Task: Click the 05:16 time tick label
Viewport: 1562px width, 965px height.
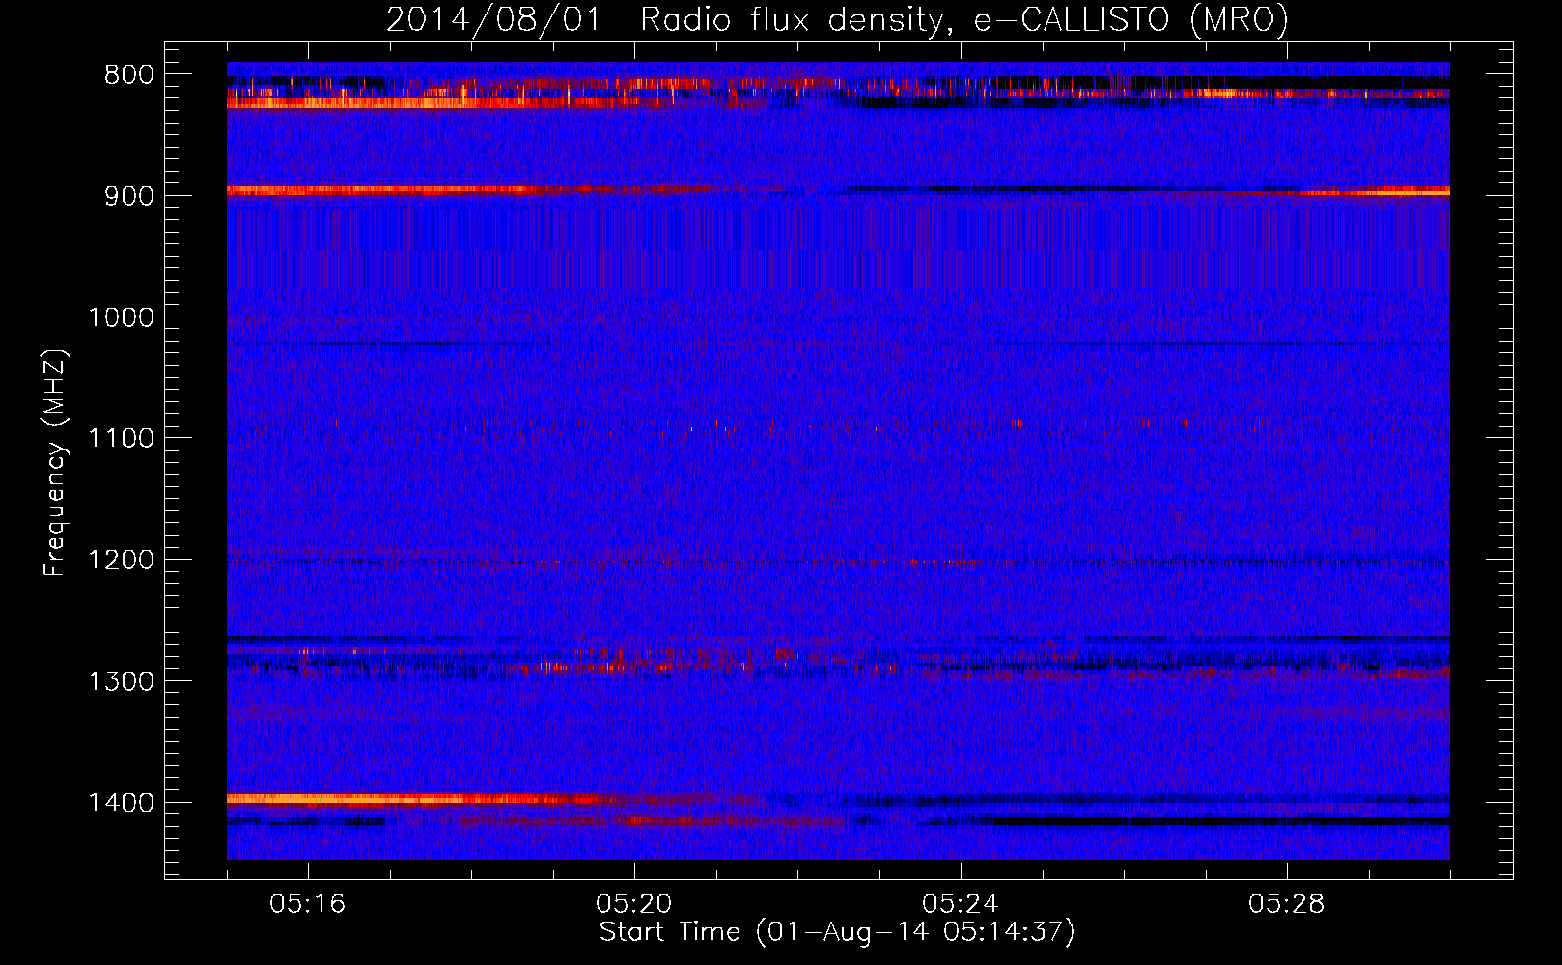Action: 308,904
